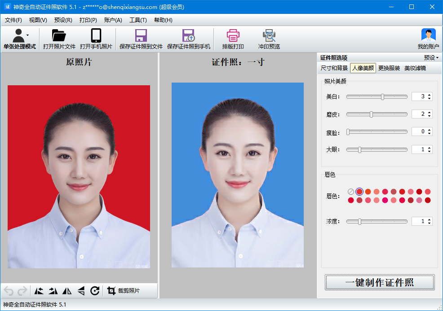This screenshot has height=311, width=443.
Task: Click the 打开照片文件 folder icon
Action: [59, 36]
